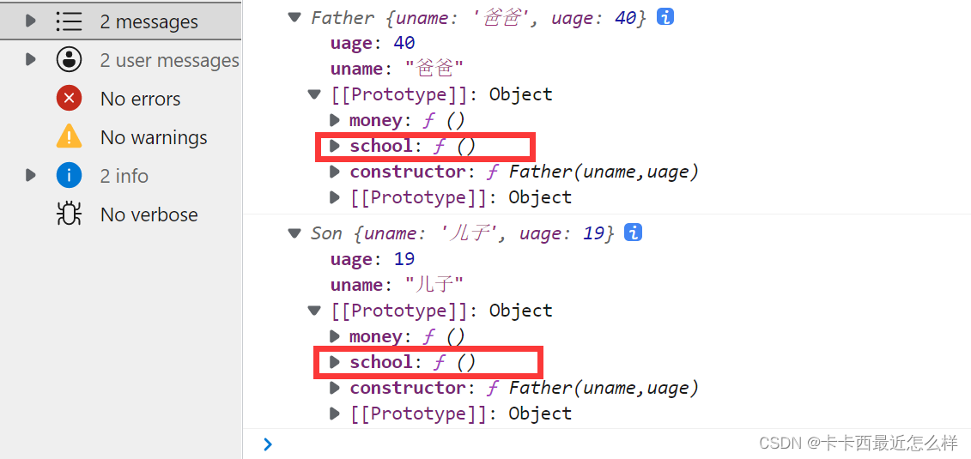Click the info badge beside the Father object
This screenshot has width=971, height=459.
coord(665,17)
